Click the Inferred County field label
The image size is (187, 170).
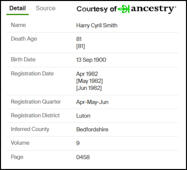click(x=30, y=129)
